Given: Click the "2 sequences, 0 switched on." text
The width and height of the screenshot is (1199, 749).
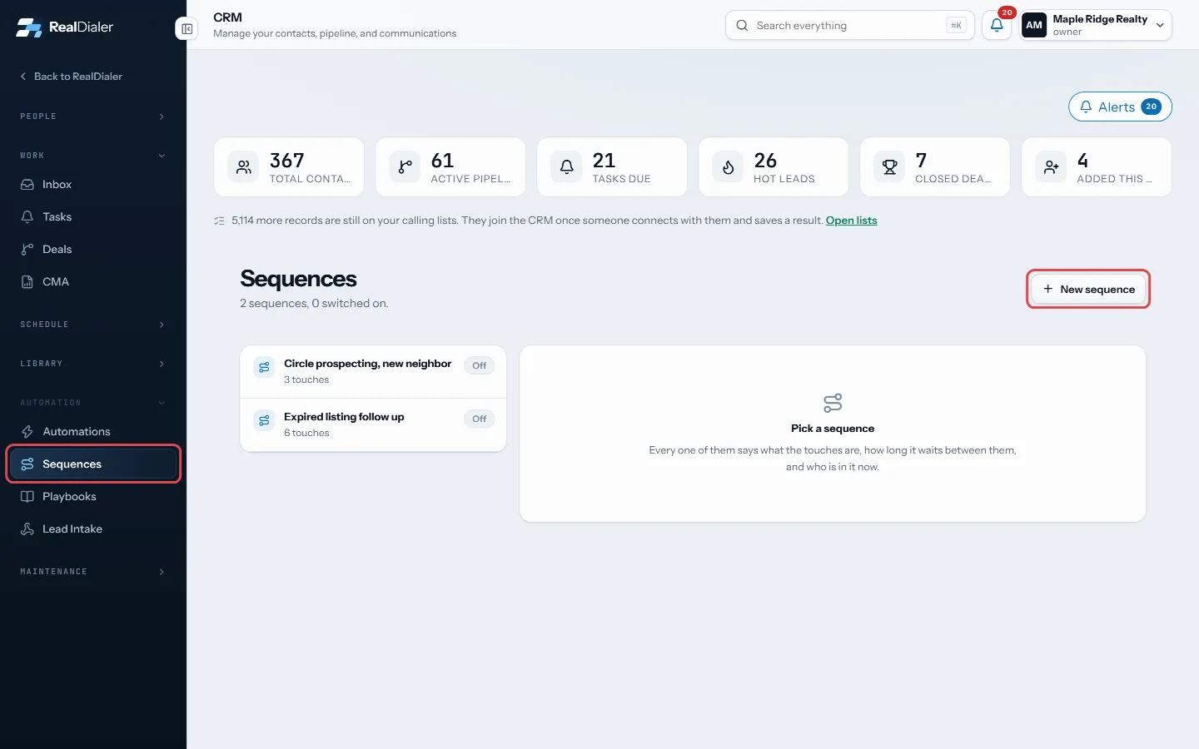Looking at the screenshot, I should 314,303.
